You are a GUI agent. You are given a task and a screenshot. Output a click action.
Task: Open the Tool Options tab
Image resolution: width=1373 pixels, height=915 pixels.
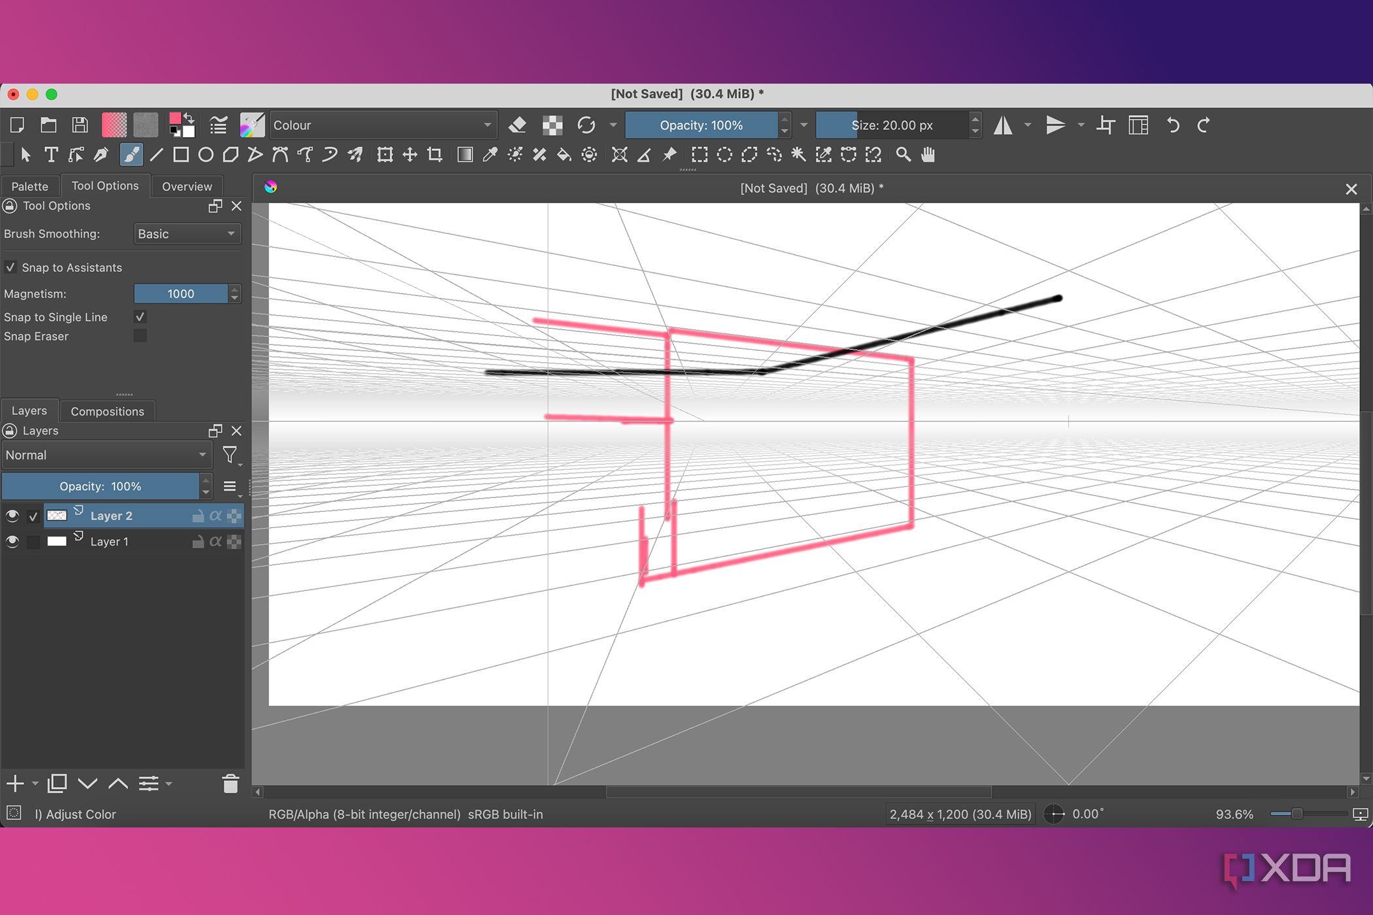105,186
